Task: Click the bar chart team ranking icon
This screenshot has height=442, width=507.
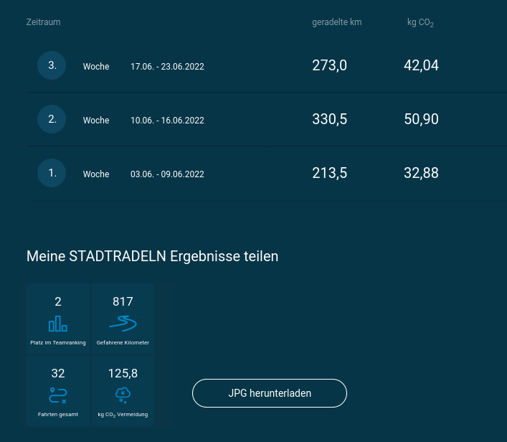Action: [x=58, y=324]
